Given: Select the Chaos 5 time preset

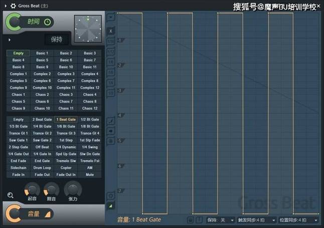Looking at the screenshot, I should click(19, 101).
